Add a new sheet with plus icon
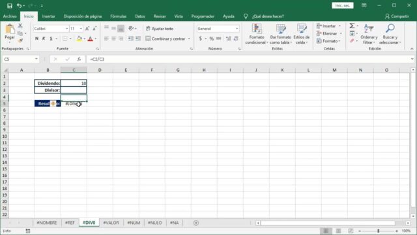This screenshot has width=417, height=235. click(196, 223)
